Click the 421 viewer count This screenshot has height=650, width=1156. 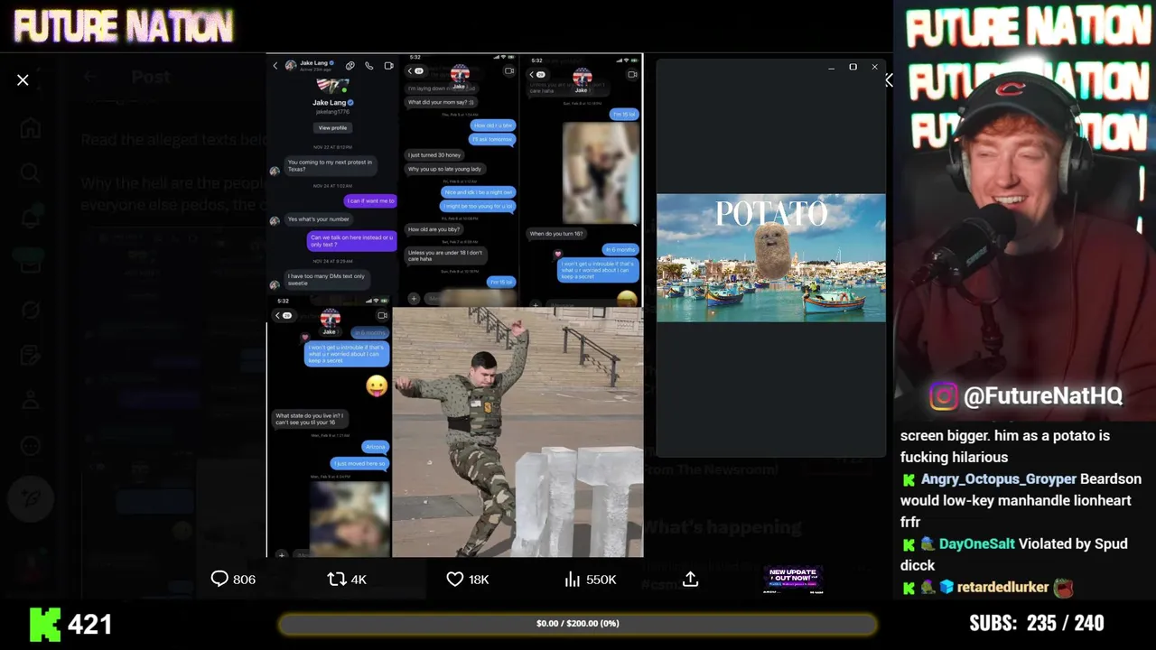89,625
